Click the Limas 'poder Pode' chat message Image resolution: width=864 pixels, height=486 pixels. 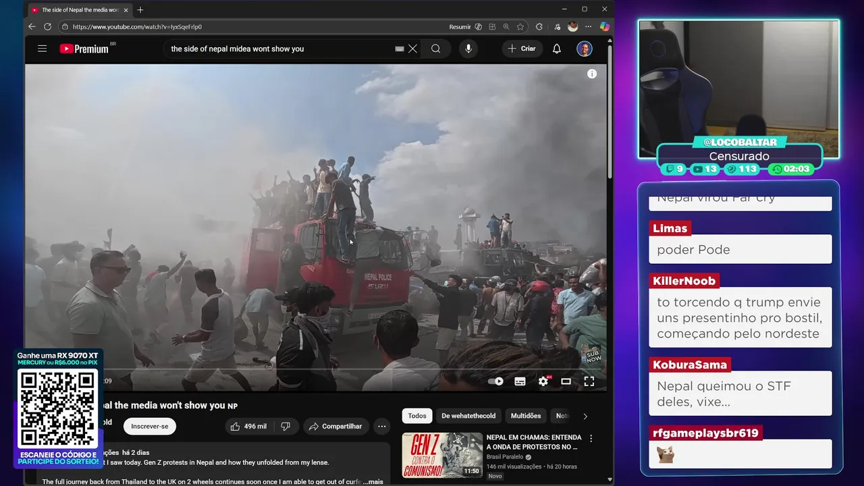[740, 249]
